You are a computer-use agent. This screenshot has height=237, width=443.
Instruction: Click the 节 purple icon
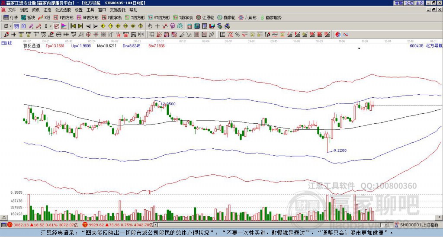point(172,26)
